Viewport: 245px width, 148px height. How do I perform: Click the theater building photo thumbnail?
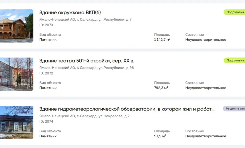point(16,74)
